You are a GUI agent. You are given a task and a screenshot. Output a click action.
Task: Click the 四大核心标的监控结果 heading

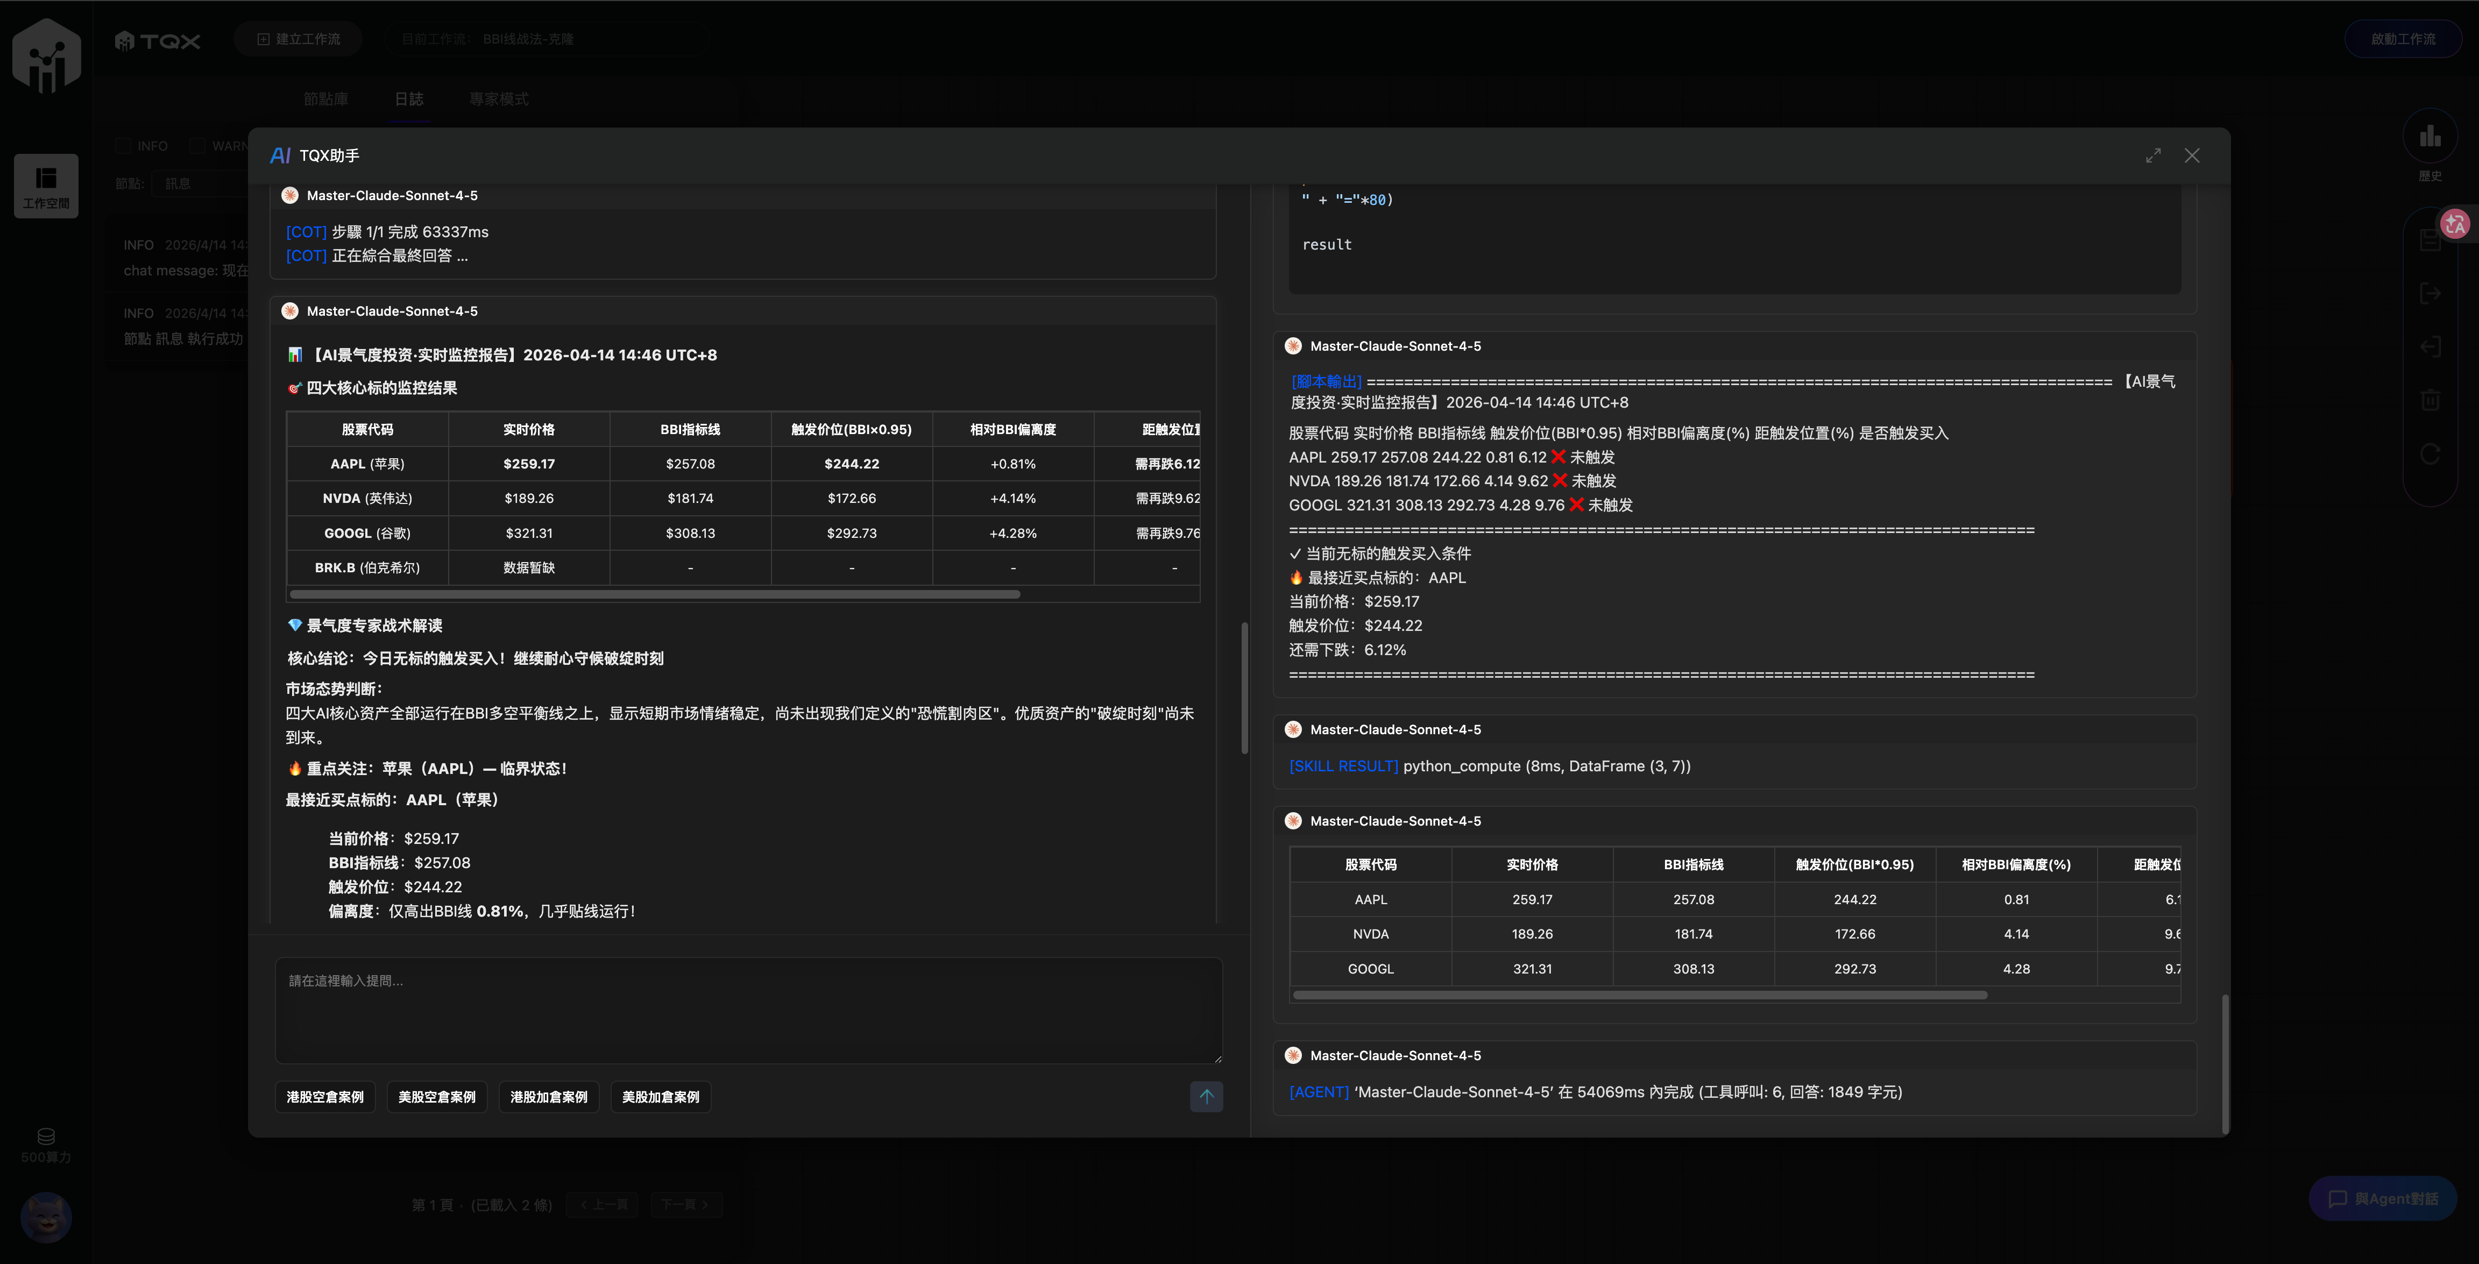(x=381, y=389)
